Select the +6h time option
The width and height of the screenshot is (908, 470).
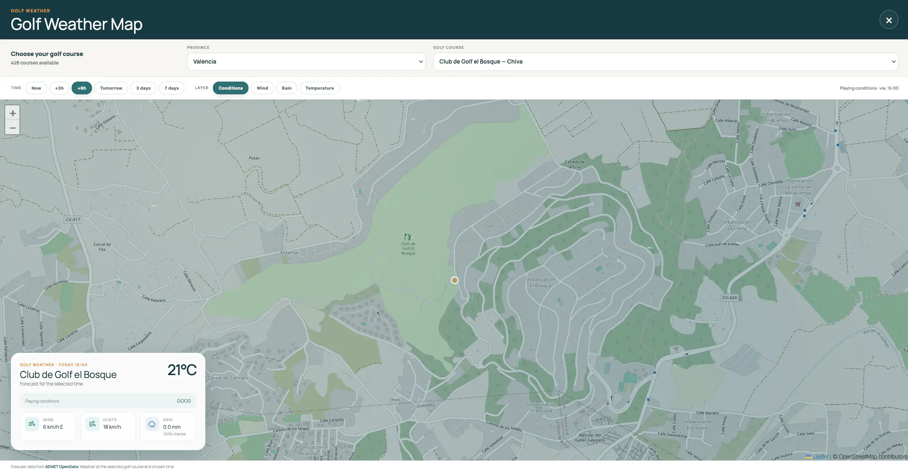82,88
